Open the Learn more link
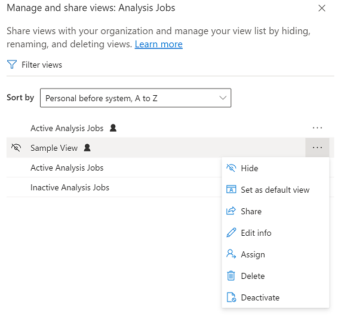This screenshot has width=344, height=316. [x=159, y=44]
